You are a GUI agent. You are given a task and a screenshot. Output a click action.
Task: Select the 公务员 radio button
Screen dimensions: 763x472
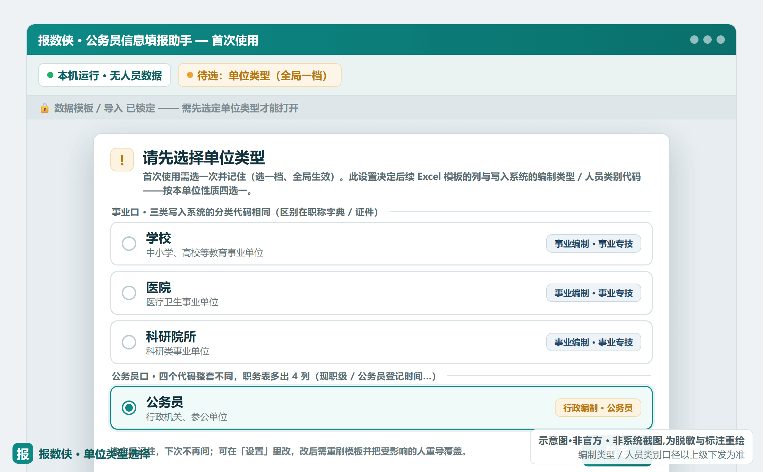[x=129, y=408]
